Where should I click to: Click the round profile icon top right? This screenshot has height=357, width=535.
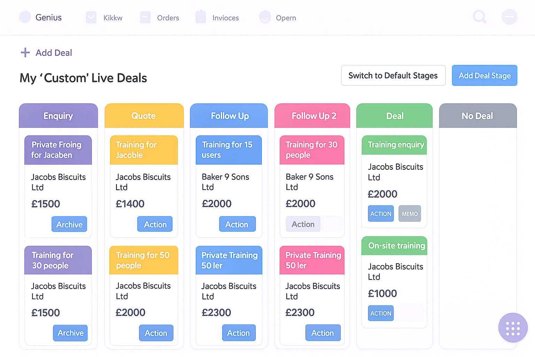tap(509, 17)
